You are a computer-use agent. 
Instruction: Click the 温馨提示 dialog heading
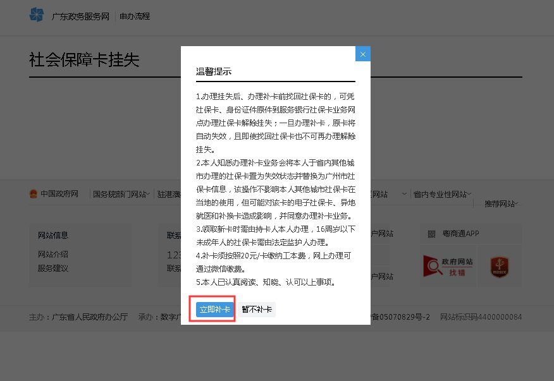click(x=214, y=71)
